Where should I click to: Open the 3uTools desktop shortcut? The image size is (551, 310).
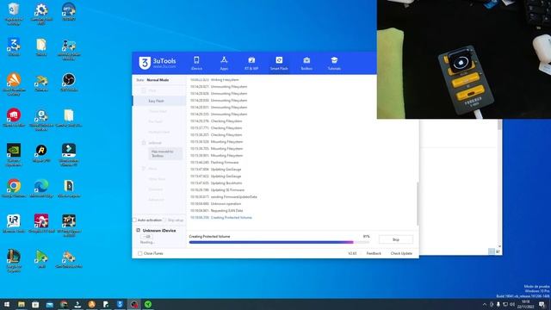click(14, 47)
